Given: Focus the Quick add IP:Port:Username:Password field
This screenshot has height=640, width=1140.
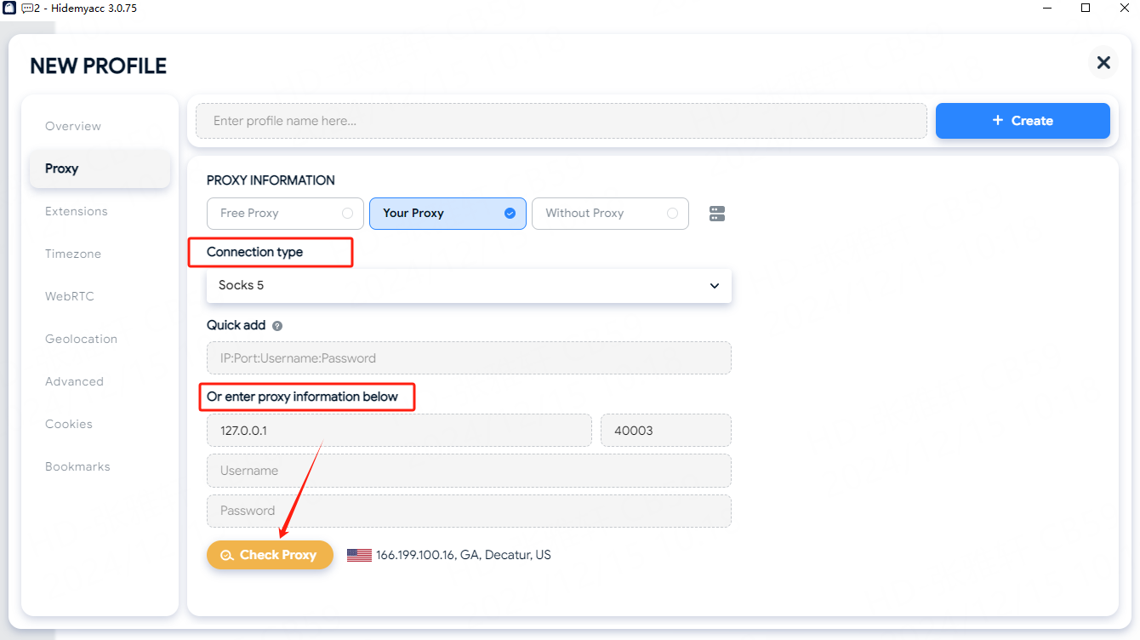Looking at the screenshot, I should point(468,358).
